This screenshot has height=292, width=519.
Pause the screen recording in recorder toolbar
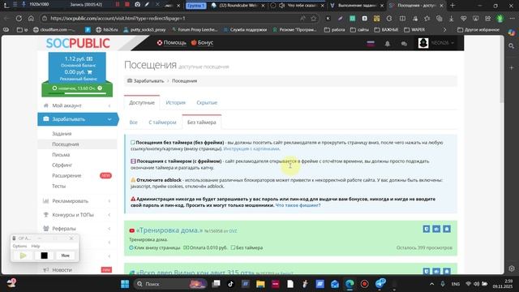117,5
